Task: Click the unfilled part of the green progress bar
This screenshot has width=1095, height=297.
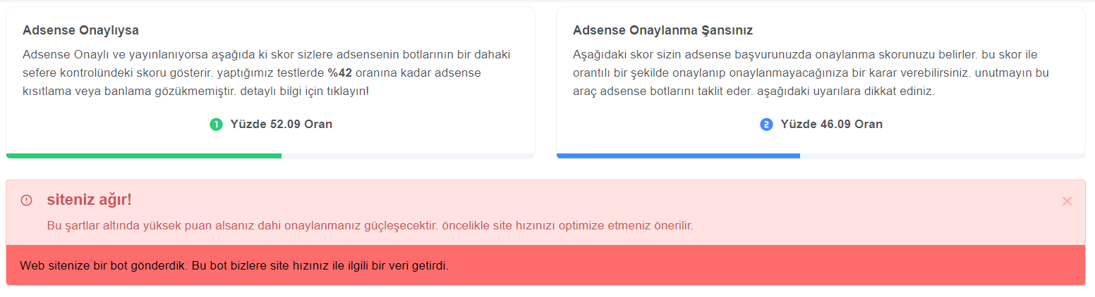Action: pyautogui.click(x=408, y=156)
